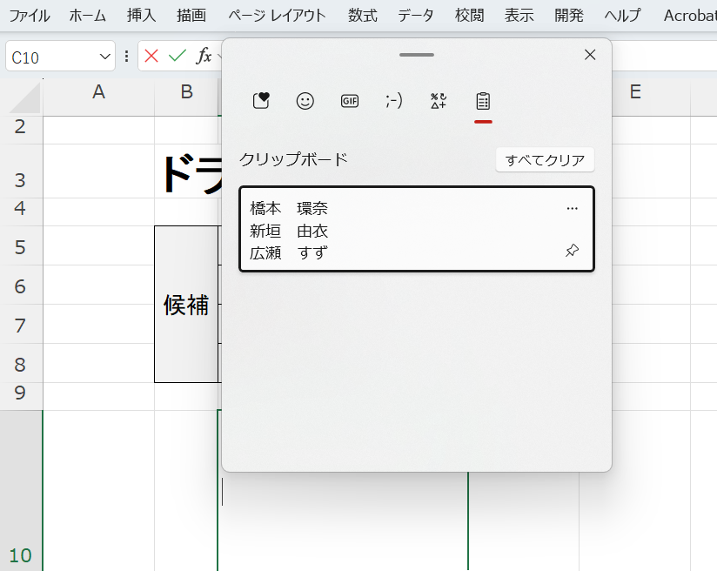The height and width of the screenshot is (571, 717).
Task: Open the ファイル menu
Action: pyautogui.click(x=30, y=15)
